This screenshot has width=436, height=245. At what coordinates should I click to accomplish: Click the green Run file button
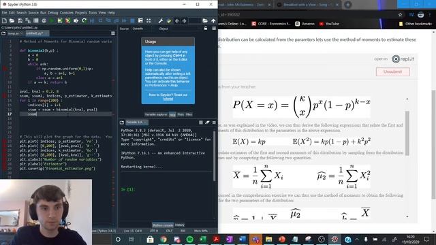coord(52,20)
